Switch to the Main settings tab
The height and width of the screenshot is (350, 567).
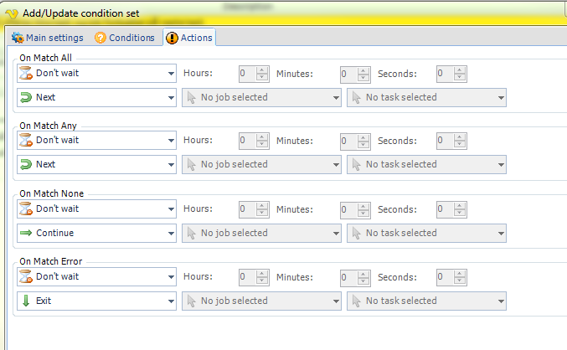tap(48, 38)
